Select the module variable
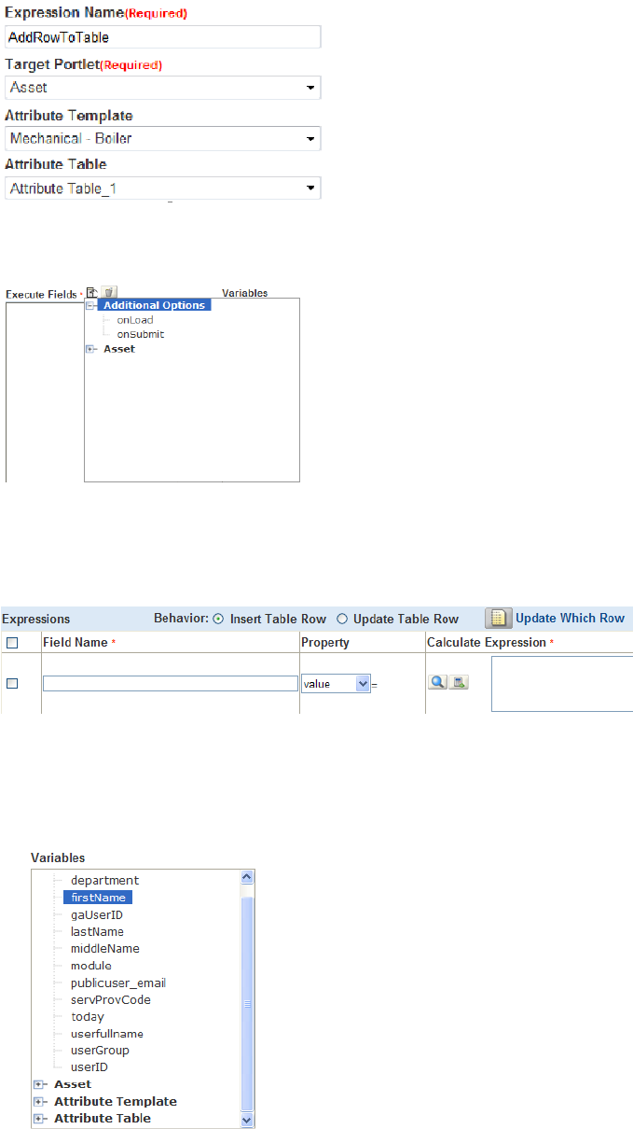 pyautogui.click(x=91, y=966)
